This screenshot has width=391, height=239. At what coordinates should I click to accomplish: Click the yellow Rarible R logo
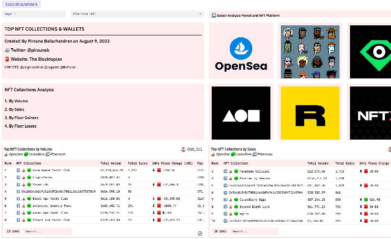310,113
